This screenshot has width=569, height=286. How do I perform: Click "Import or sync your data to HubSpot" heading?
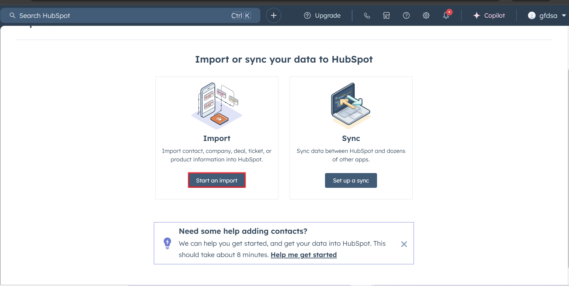[284, 59]
